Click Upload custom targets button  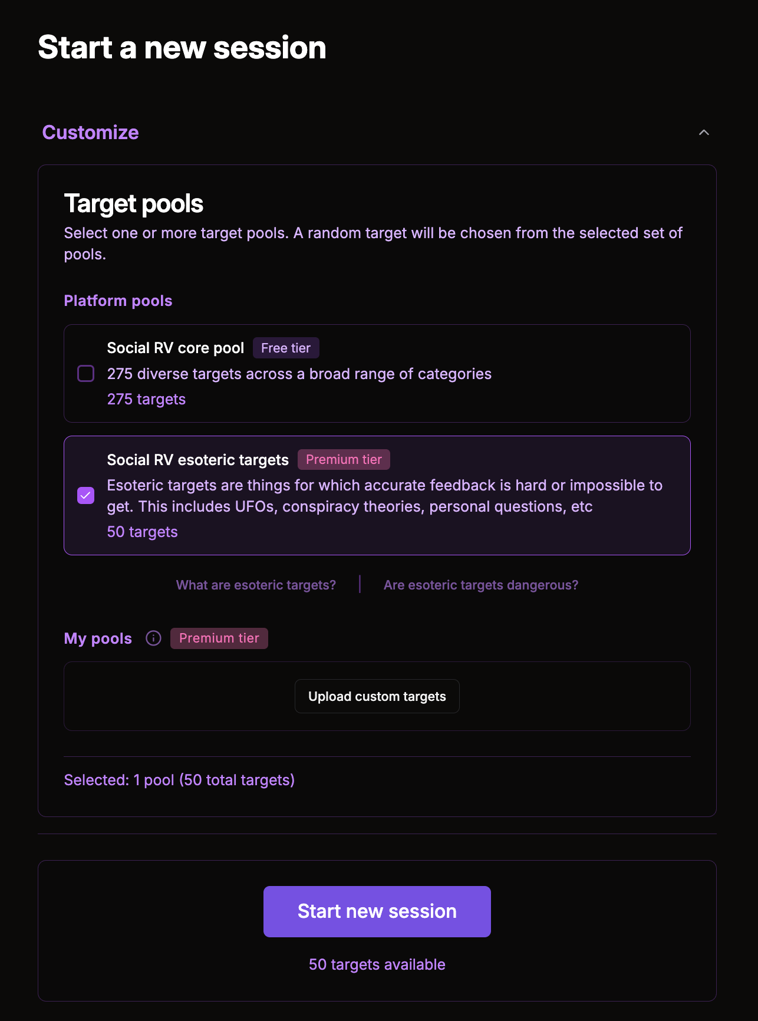click(377, 696)
